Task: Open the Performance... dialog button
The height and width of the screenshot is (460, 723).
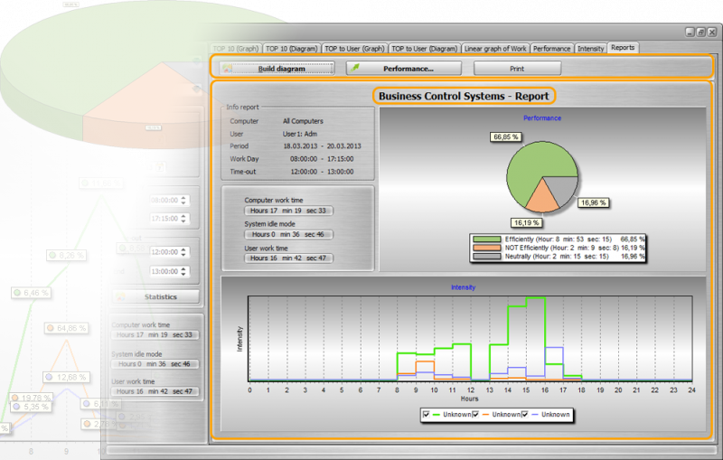Action: click(404, 69)
